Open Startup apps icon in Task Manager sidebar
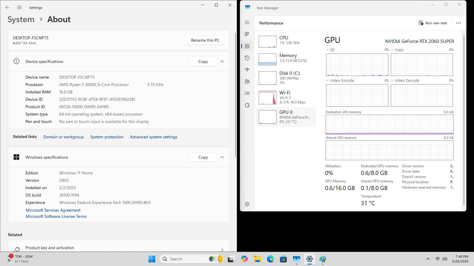Viewport: 474px width, 266px height. tap(247, 70)
